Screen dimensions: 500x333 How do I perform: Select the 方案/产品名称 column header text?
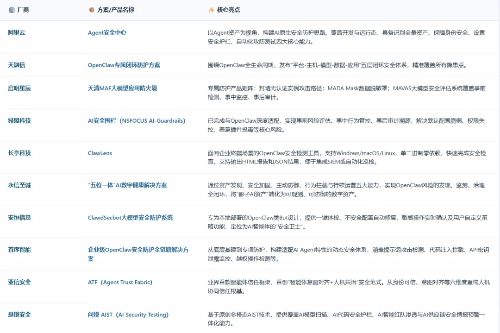[116, 10]
